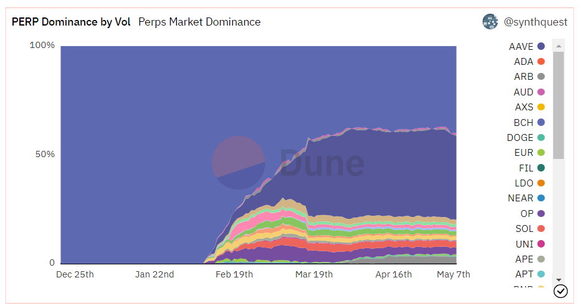Screen dimensions: 580x308
Task: Toggle the AAVE series in the legend
Action: (x=526, y=46)
